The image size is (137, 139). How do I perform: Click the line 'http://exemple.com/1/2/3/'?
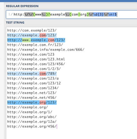[34, 69]
